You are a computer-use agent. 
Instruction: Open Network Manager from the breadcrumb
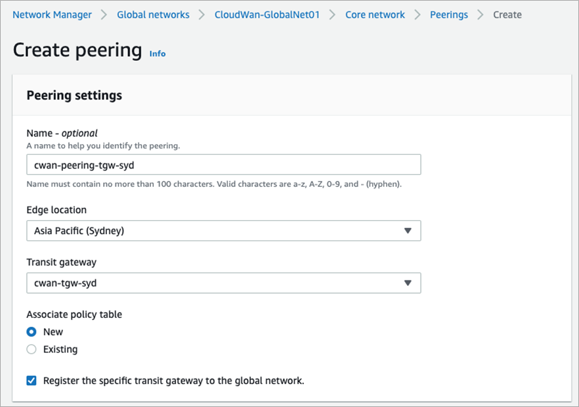tap(52, 14)
